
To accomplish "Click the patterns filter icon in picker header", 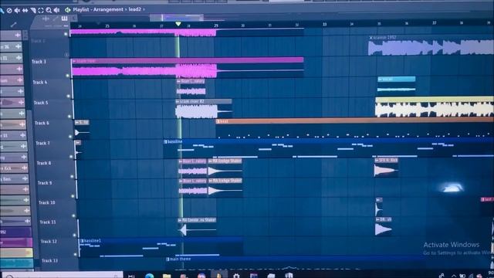I will [65, 19].
